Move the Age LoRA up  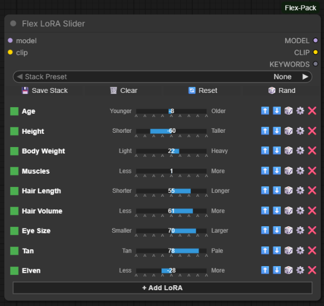[x=265, y=111]
